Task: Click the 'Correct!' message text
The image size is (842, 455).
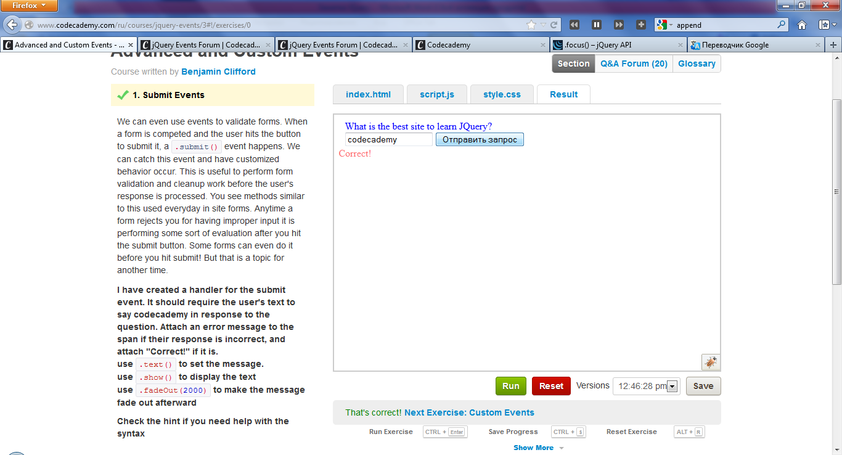Action: (x=355, y=154)
